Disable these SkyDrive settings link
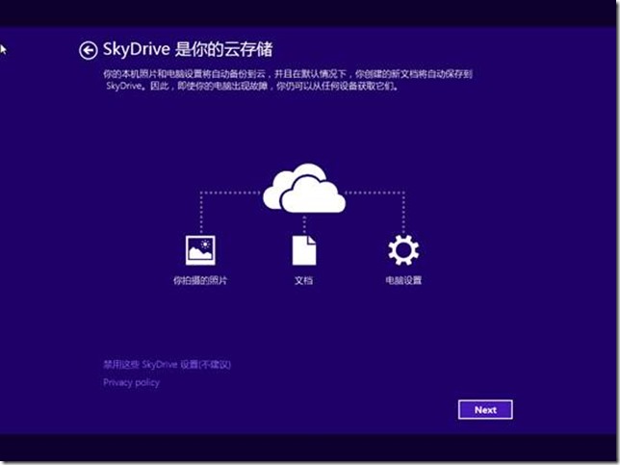Image resolution: width=620 pixels, height=465 pixels. coord(167,364)
